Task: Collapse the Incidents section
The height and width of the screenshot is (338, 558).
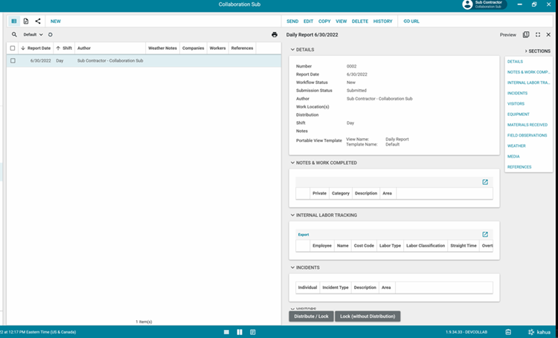Action: (292, 267)
